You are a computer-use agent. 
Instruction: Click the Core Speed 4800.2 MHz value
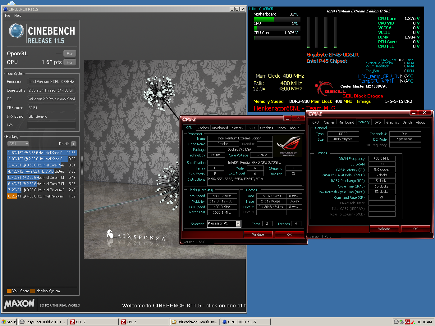tap(222, 196)
